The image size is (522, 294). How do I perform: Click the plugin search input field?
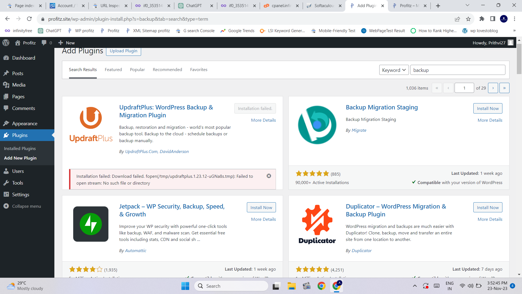pyautogui.click(x=457, y=70)
